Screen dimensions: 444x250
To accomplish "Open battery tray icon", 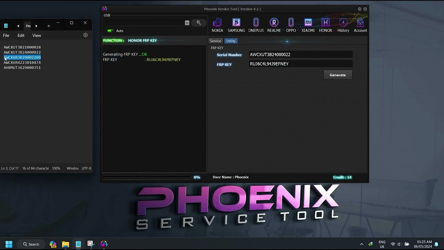I will (407, 244).
